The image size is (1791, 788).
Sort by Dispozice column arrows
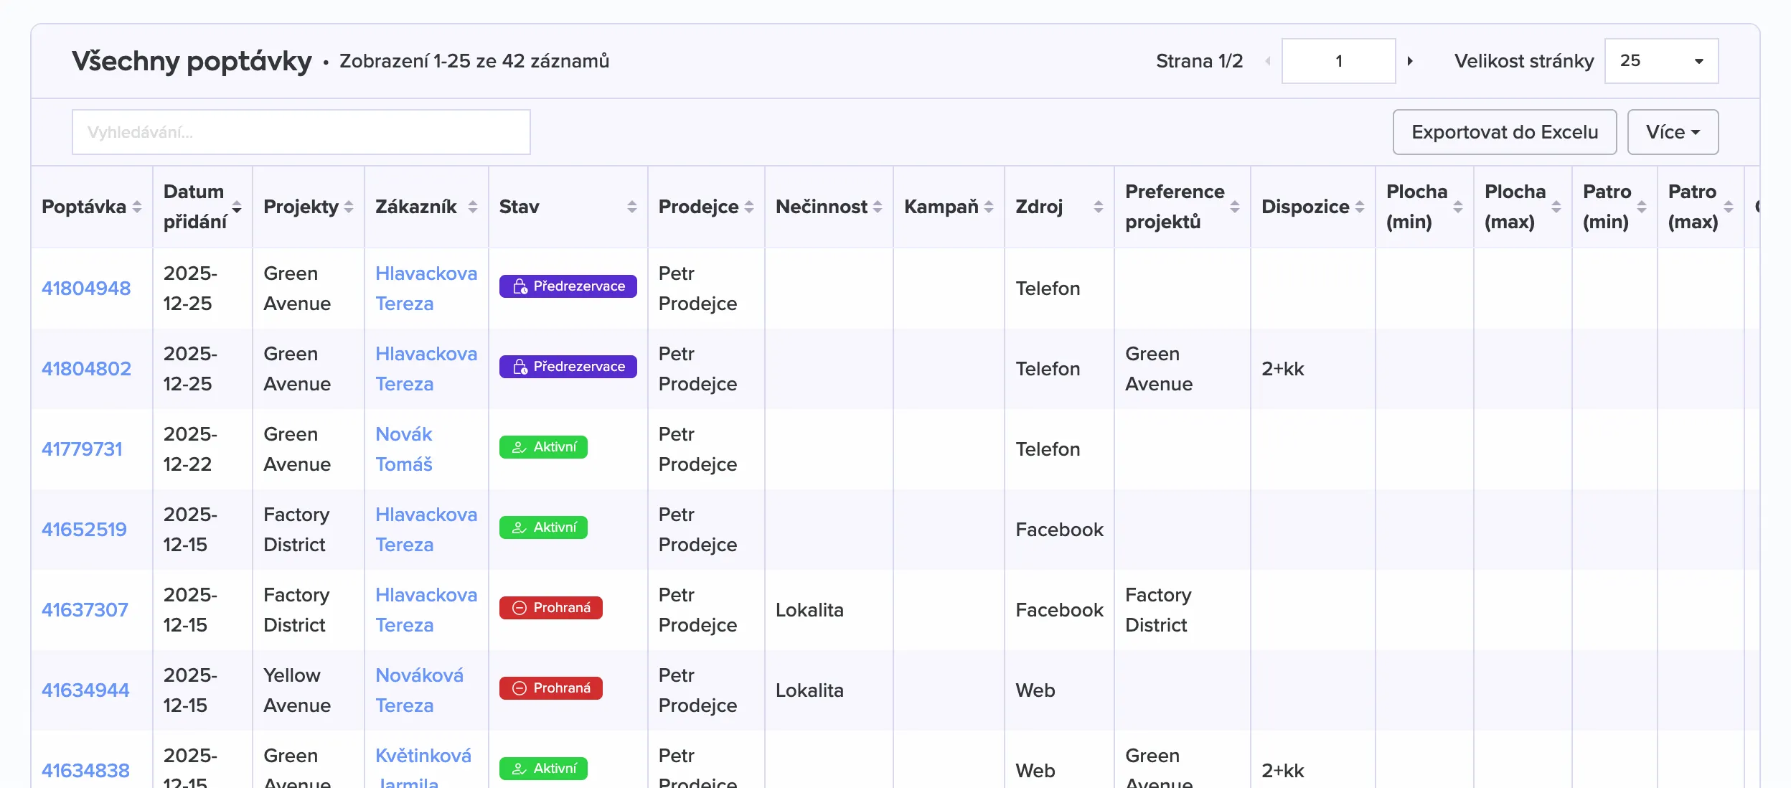pos(1360,207)
